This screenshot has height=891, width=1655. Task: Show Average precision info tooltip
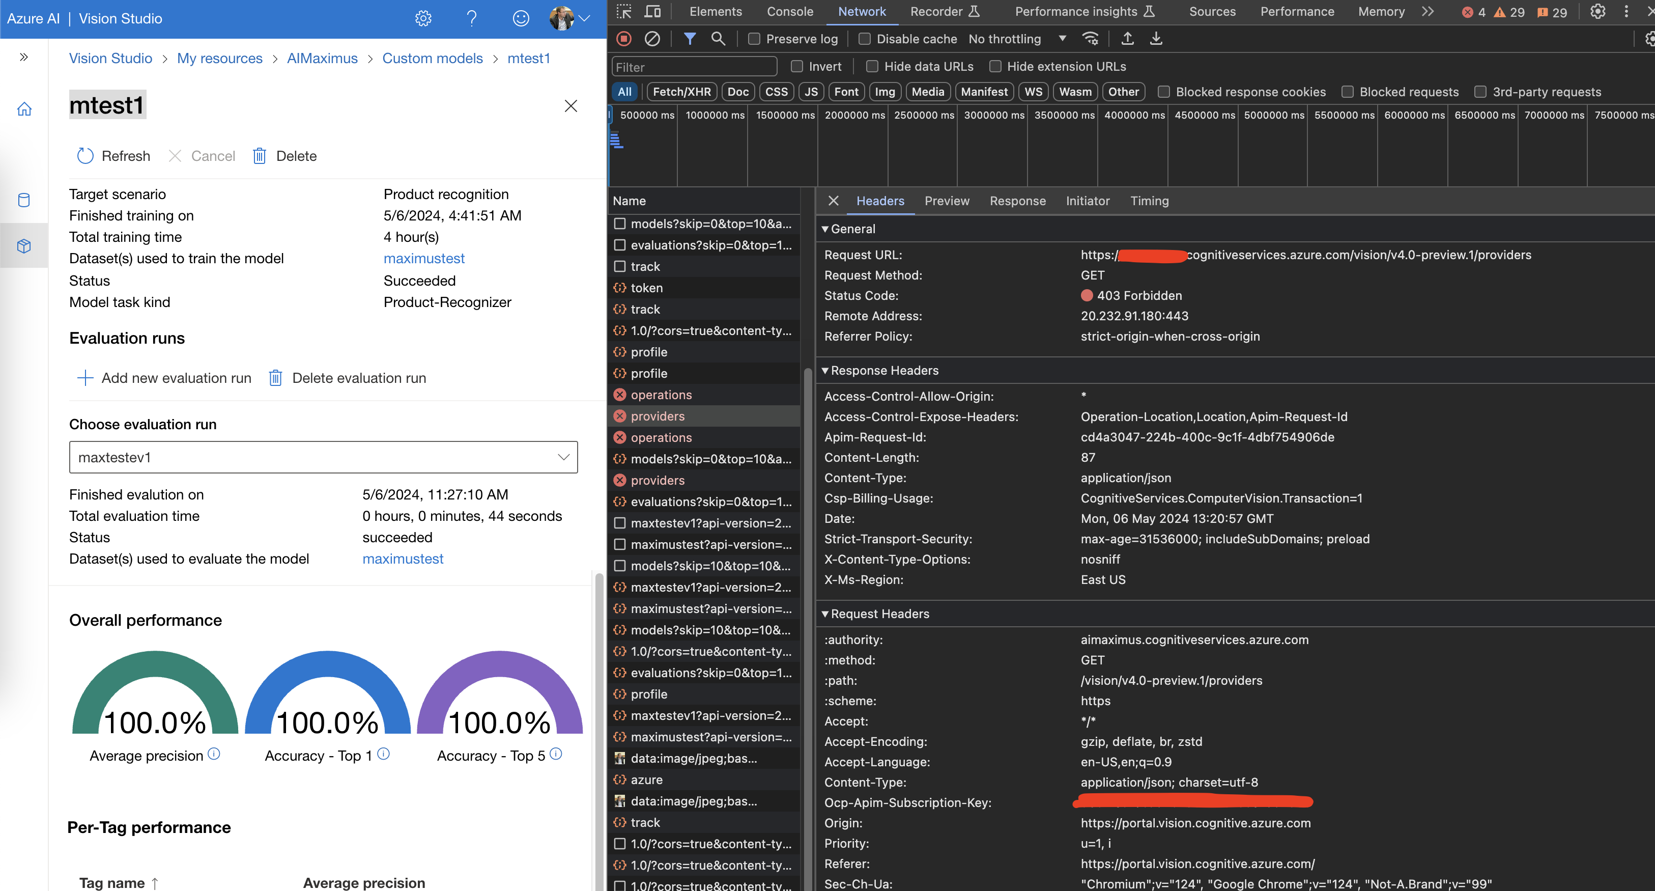tap(214, 754)
